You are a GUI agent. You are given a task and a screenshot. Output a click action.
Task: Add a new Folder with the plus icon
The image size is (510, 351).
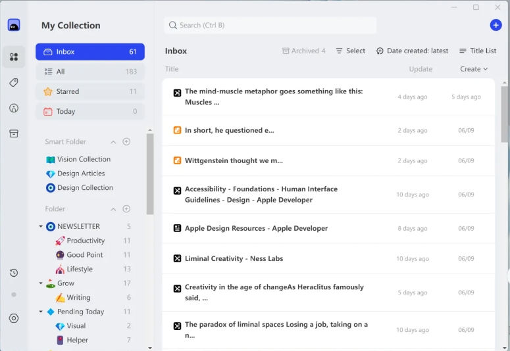tap(126, 208)
